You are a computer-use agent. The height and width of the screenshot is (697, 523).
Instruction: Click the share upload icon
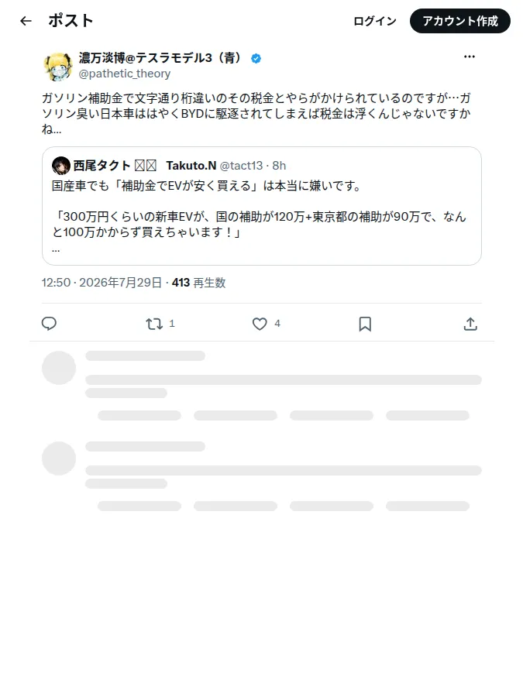pos(470,324)
